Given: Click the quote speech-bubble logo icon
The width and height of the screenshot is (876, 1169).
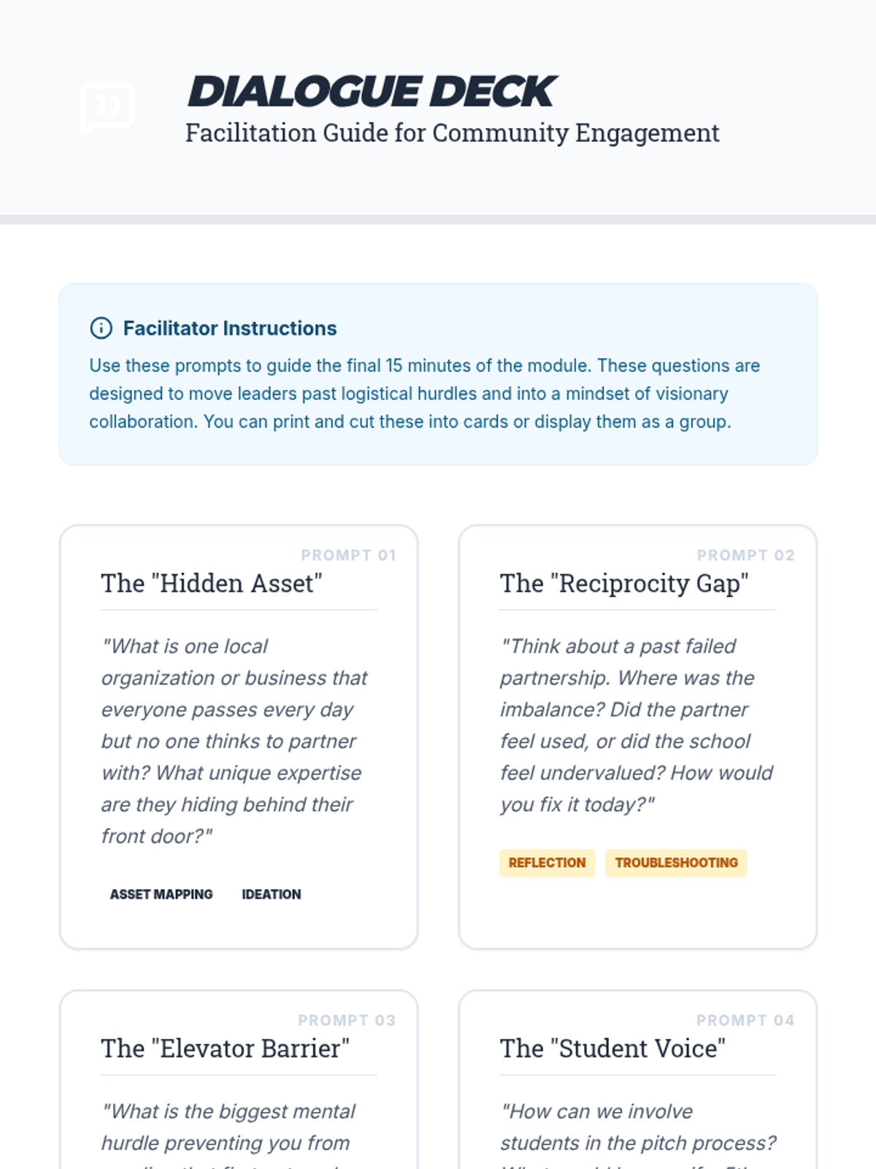Looking at the screenshot, I should pos(107,108).
